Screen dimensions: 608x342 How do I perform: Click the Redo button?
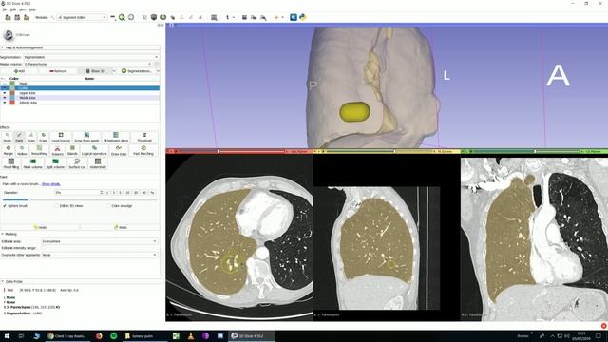click(x=121, y=227)
